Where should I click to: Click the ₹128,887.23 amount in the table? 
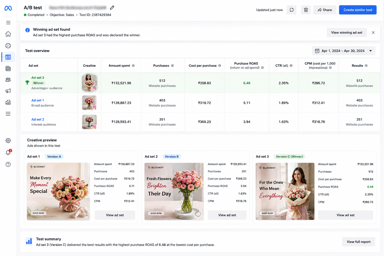click(x=121, y=103)
